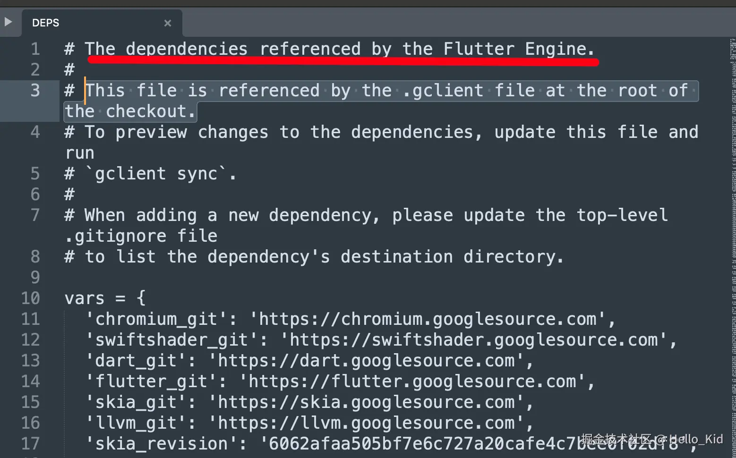
Task: Click line number 1 in the gutter
Action: pos(35,49)
